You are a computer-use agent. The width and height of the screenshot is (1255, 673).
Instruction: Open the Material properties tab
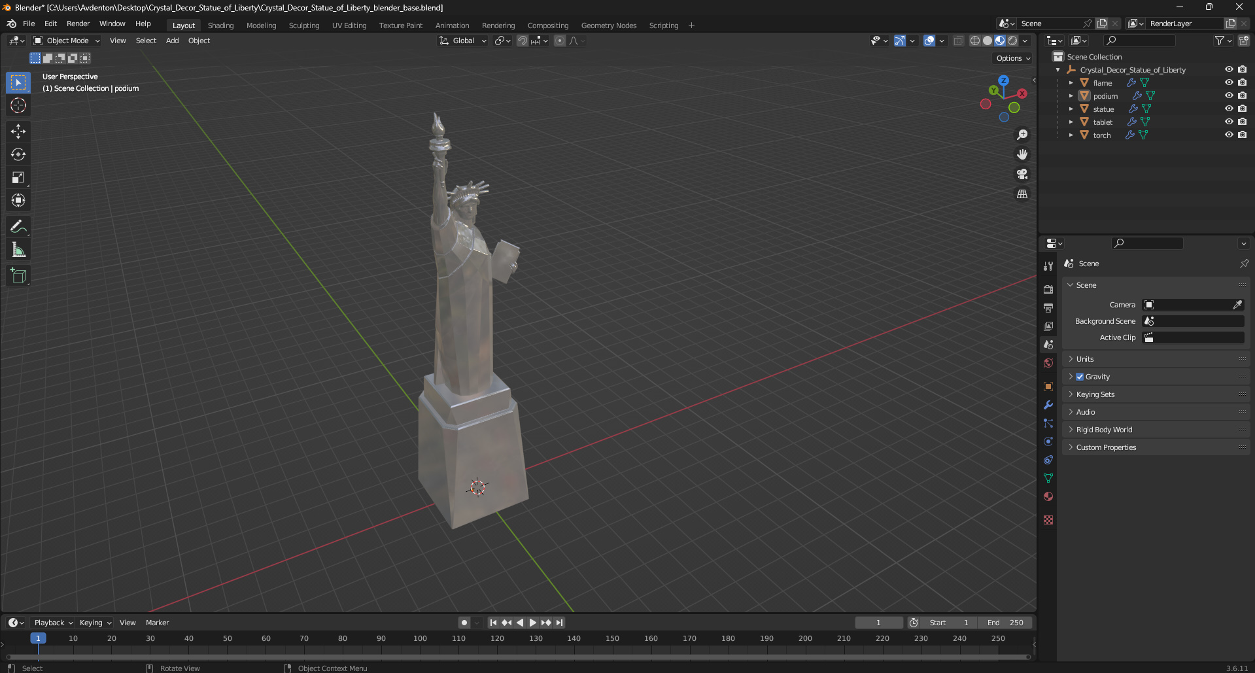[1048, 496]
